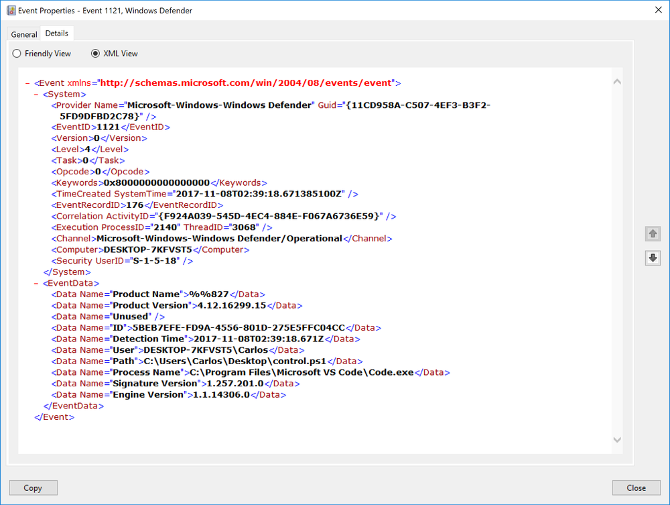The width and height of the screenshot is (670, 505).
Task: Click the Signature Version 1.257.201.0
Action: point(235,384)
